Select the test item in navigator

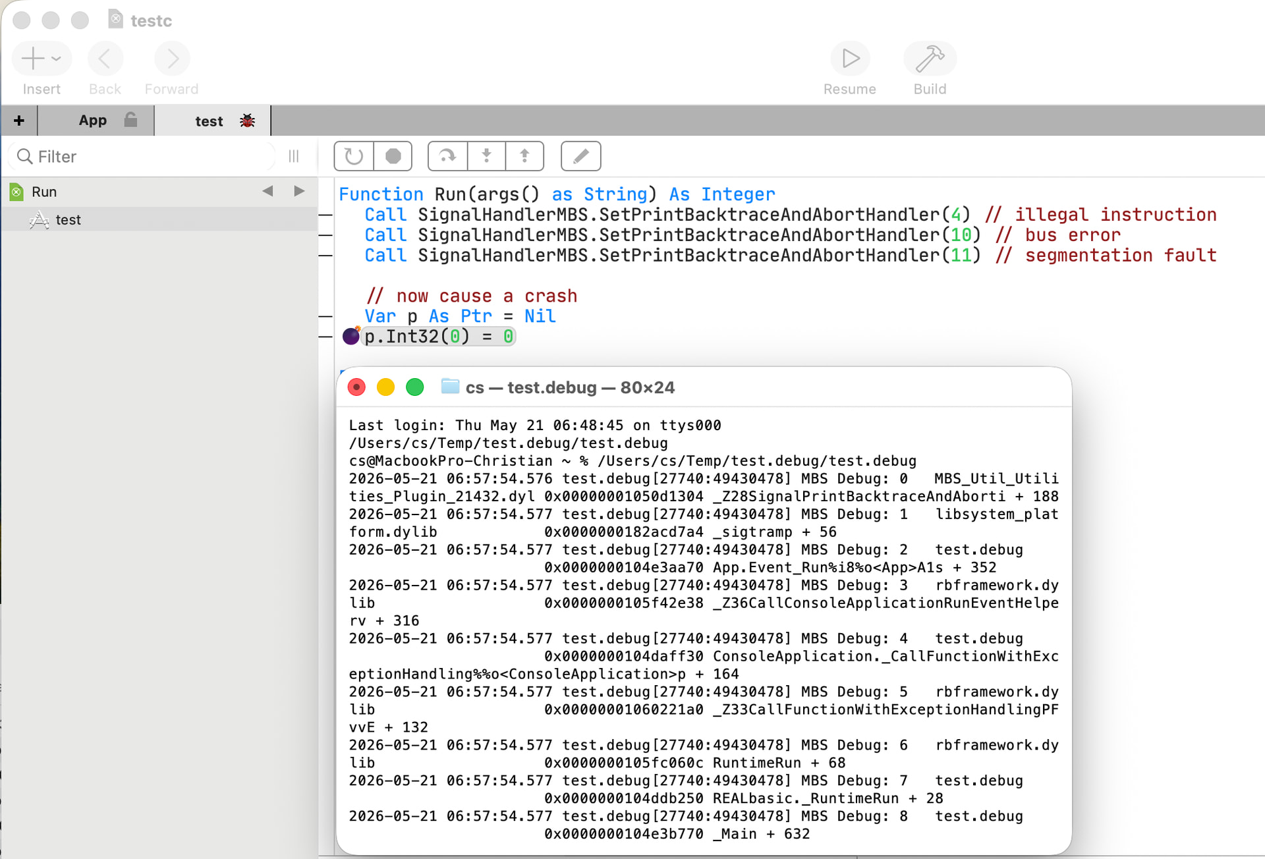click(159, 220)
